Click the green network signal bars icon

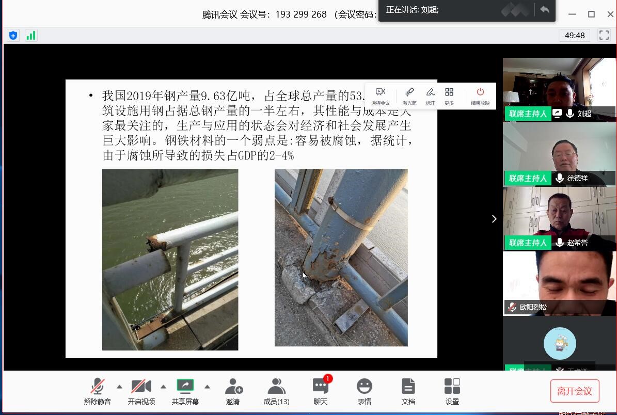tap(31, 36)
